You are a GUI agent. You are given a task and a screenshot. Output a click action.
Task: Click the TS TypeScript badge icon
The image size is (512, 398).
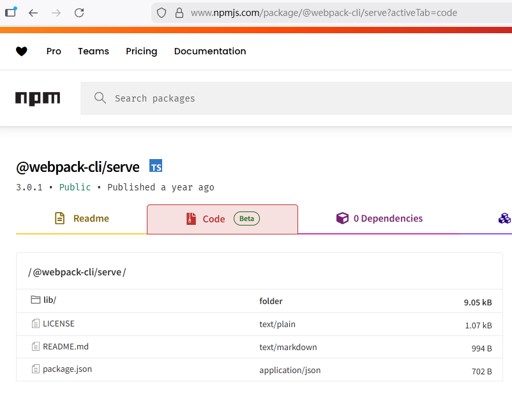point(156,165)
